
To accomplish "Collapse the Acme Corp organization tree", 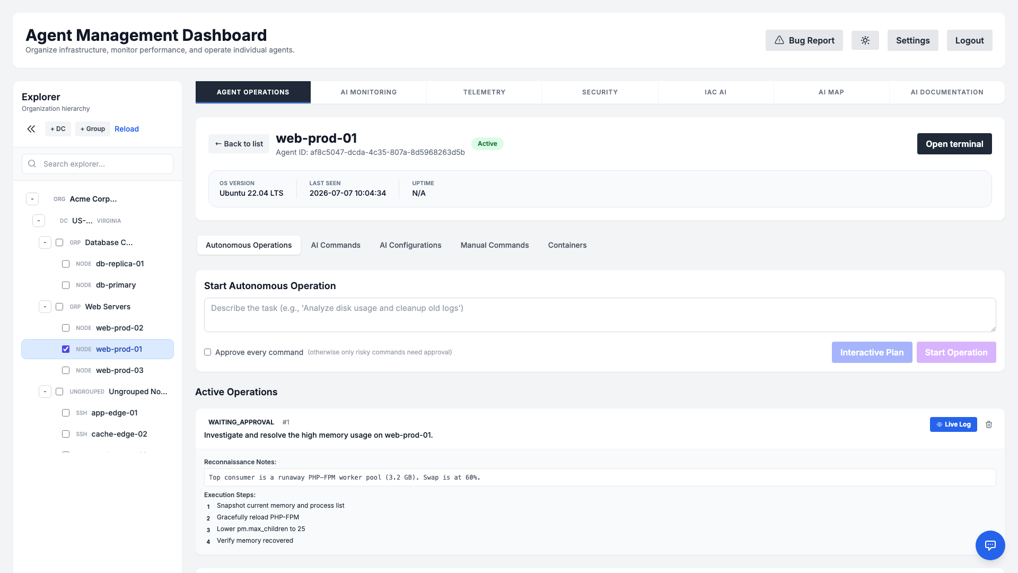I will click(x=32, y=199).
